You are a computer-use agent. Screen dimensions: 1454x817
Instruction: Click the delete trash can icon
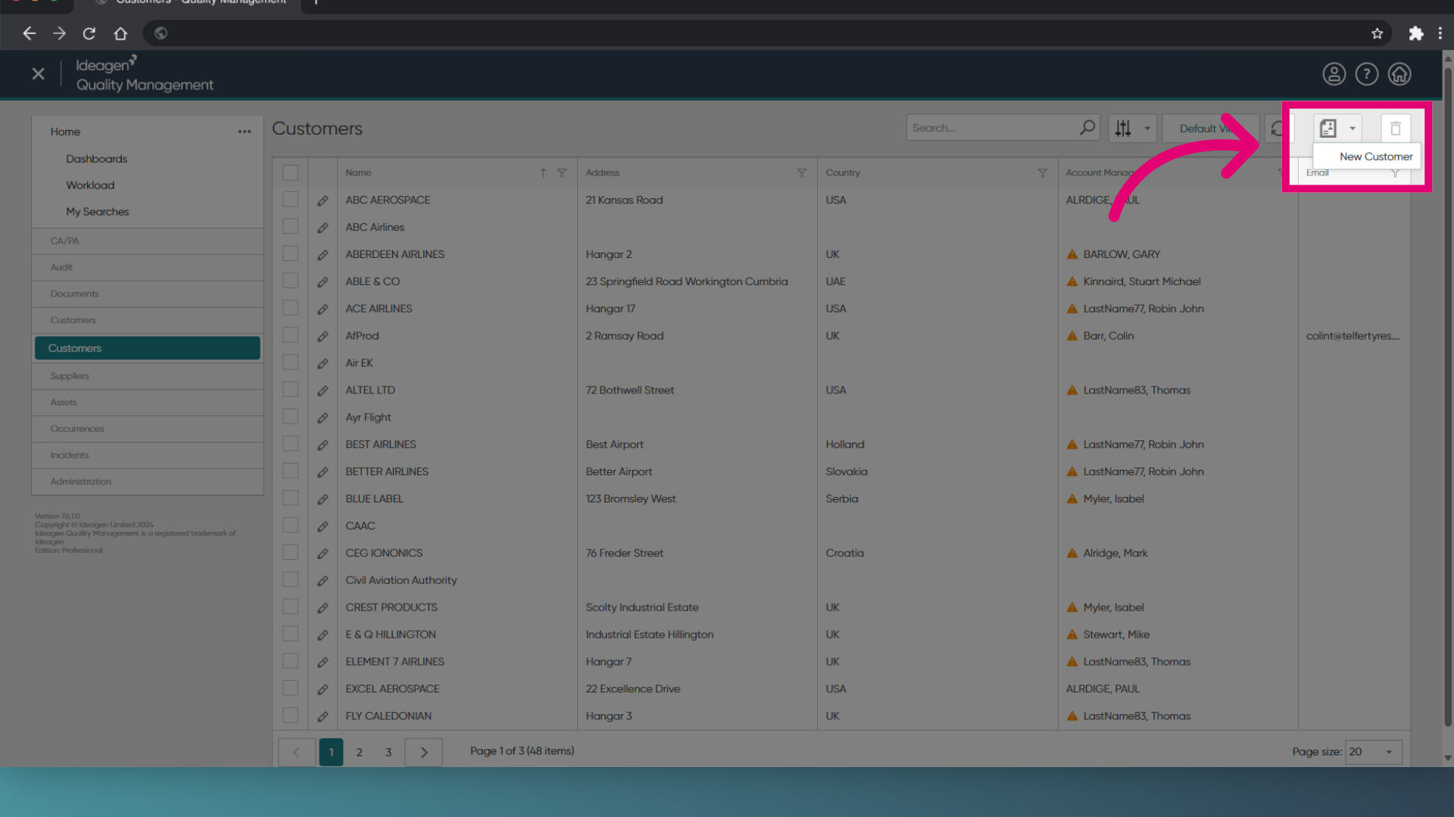point(1396,129)
